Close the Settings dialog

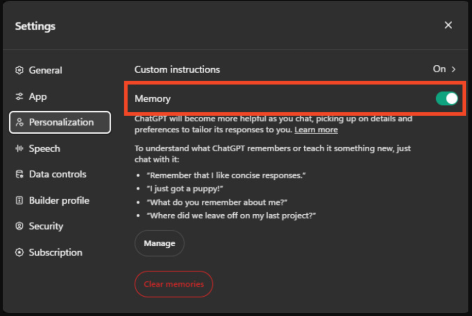(x=448, y=25)
